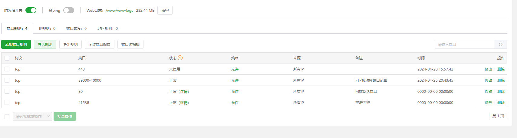
Task: Open 端口防扫描 settings
Action: (130, 44)
